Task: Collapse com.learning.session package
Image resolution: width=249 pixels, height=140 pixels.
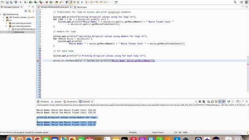Action: point(7,26)
